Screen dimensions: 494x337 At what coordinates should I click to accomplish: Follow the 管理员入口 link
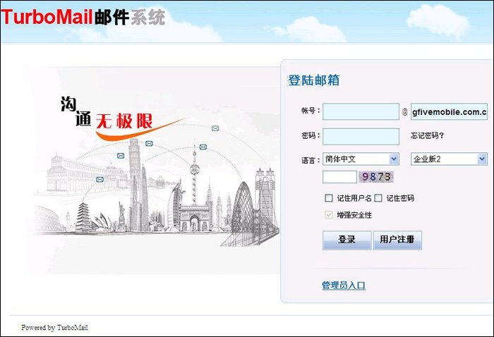coord(344,286)
